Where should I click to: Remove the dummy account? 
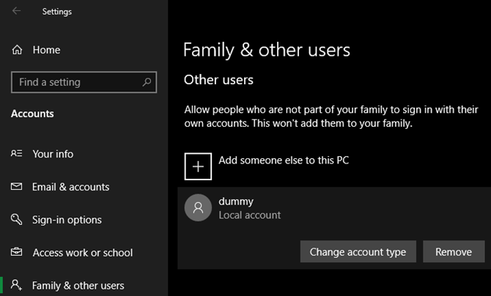click(x=454, y=251)
